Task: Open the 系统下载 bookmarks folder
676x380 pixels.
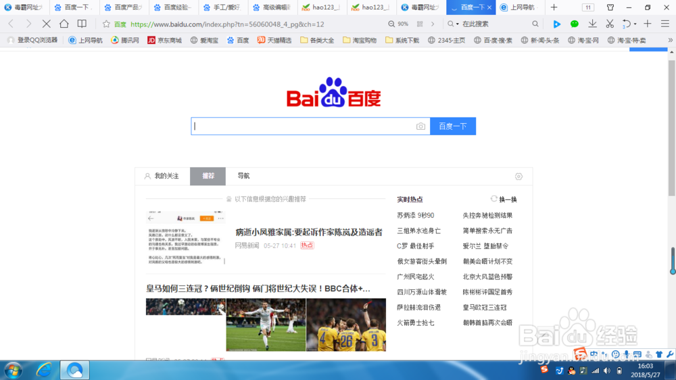Action: [x=402, y=40]
